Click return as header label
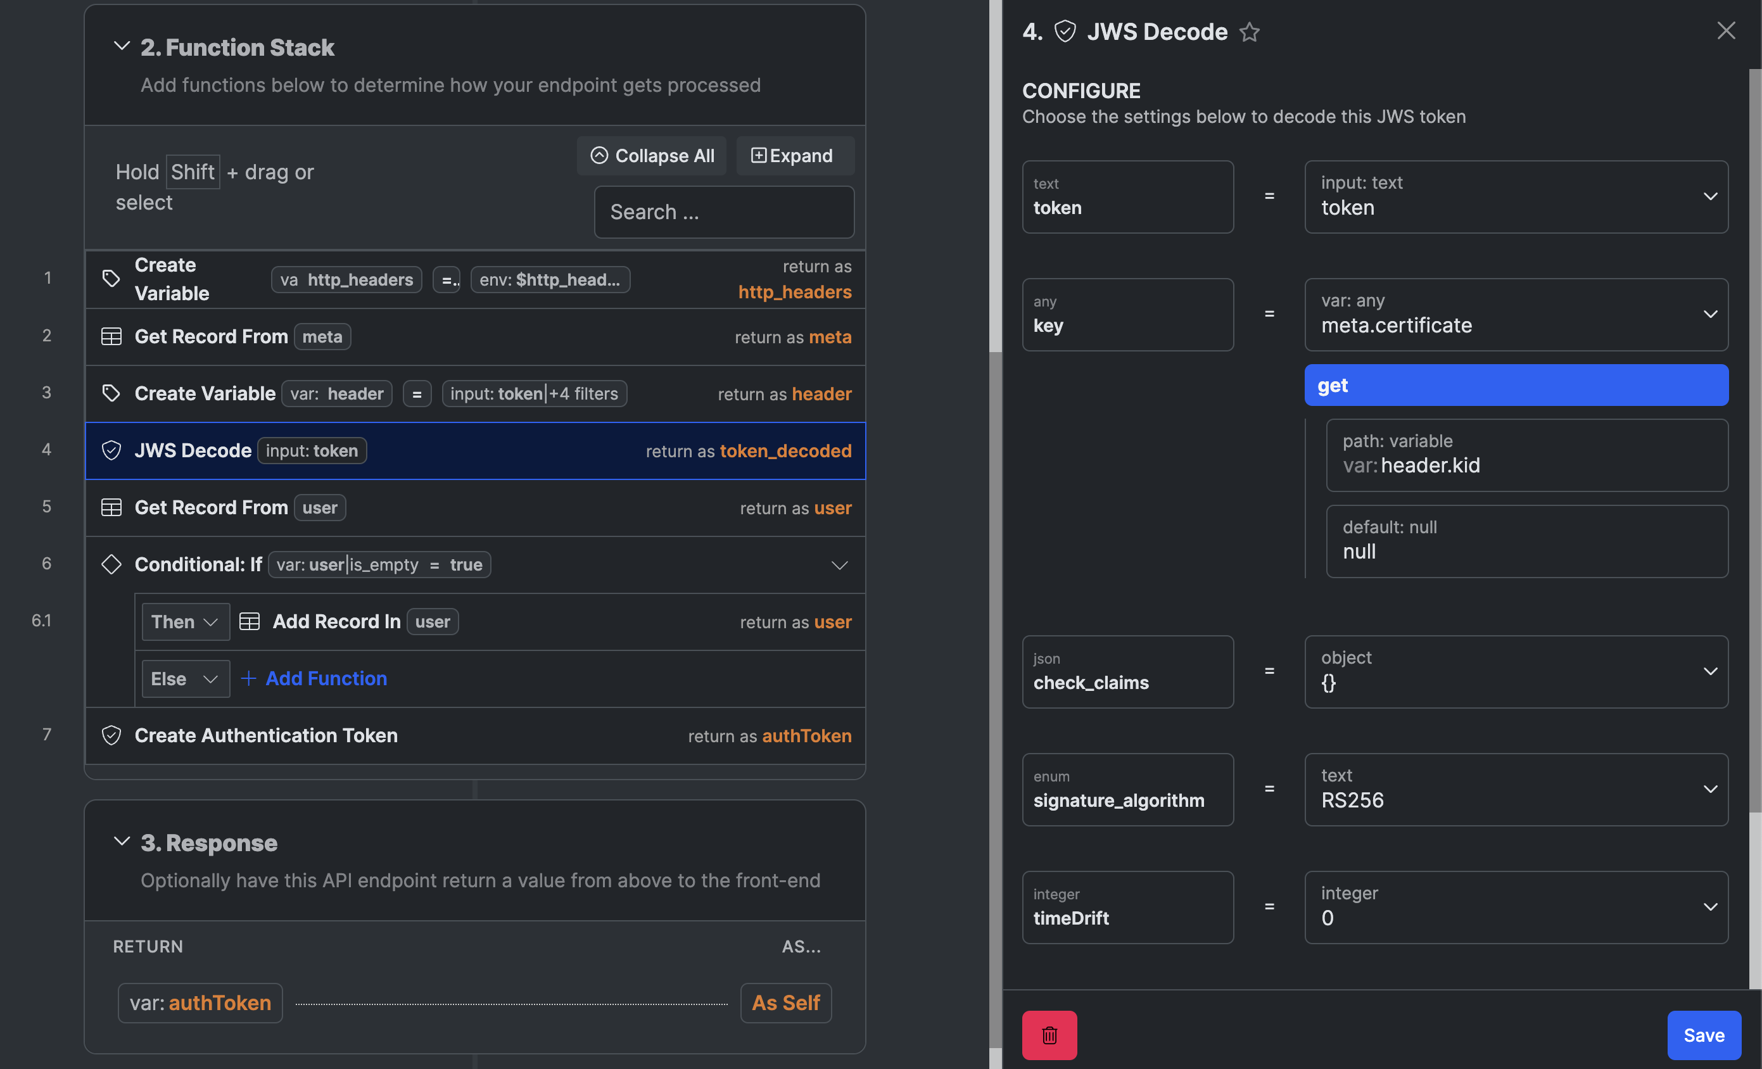This screenshot has height=1069, width=1762. point(785,394)
